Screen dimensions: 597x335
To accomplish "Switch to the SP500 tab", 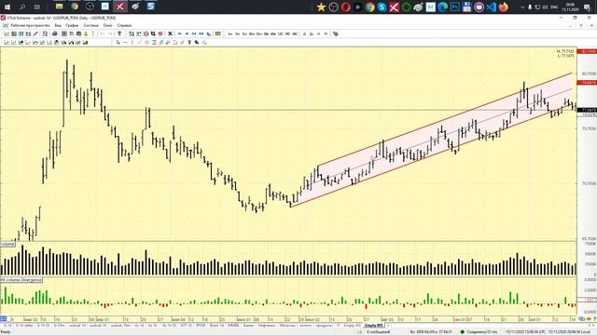I will click(x=201, y=326).
